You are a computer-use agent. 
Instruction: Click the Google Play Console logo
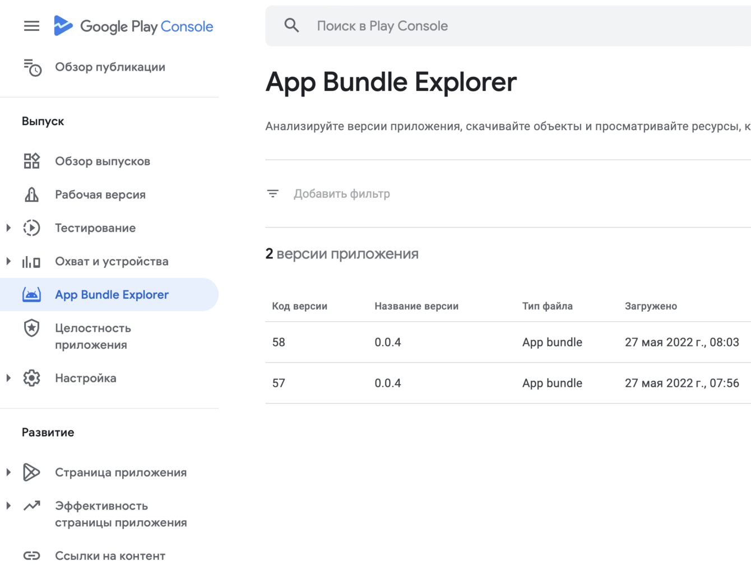coord(133,26)
